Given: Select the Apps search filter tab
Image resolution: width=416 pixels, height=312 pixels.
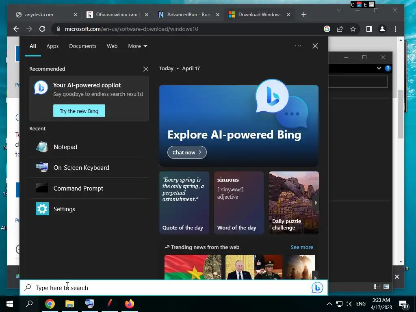Looking at the screenshot, I should coord(52,46).
